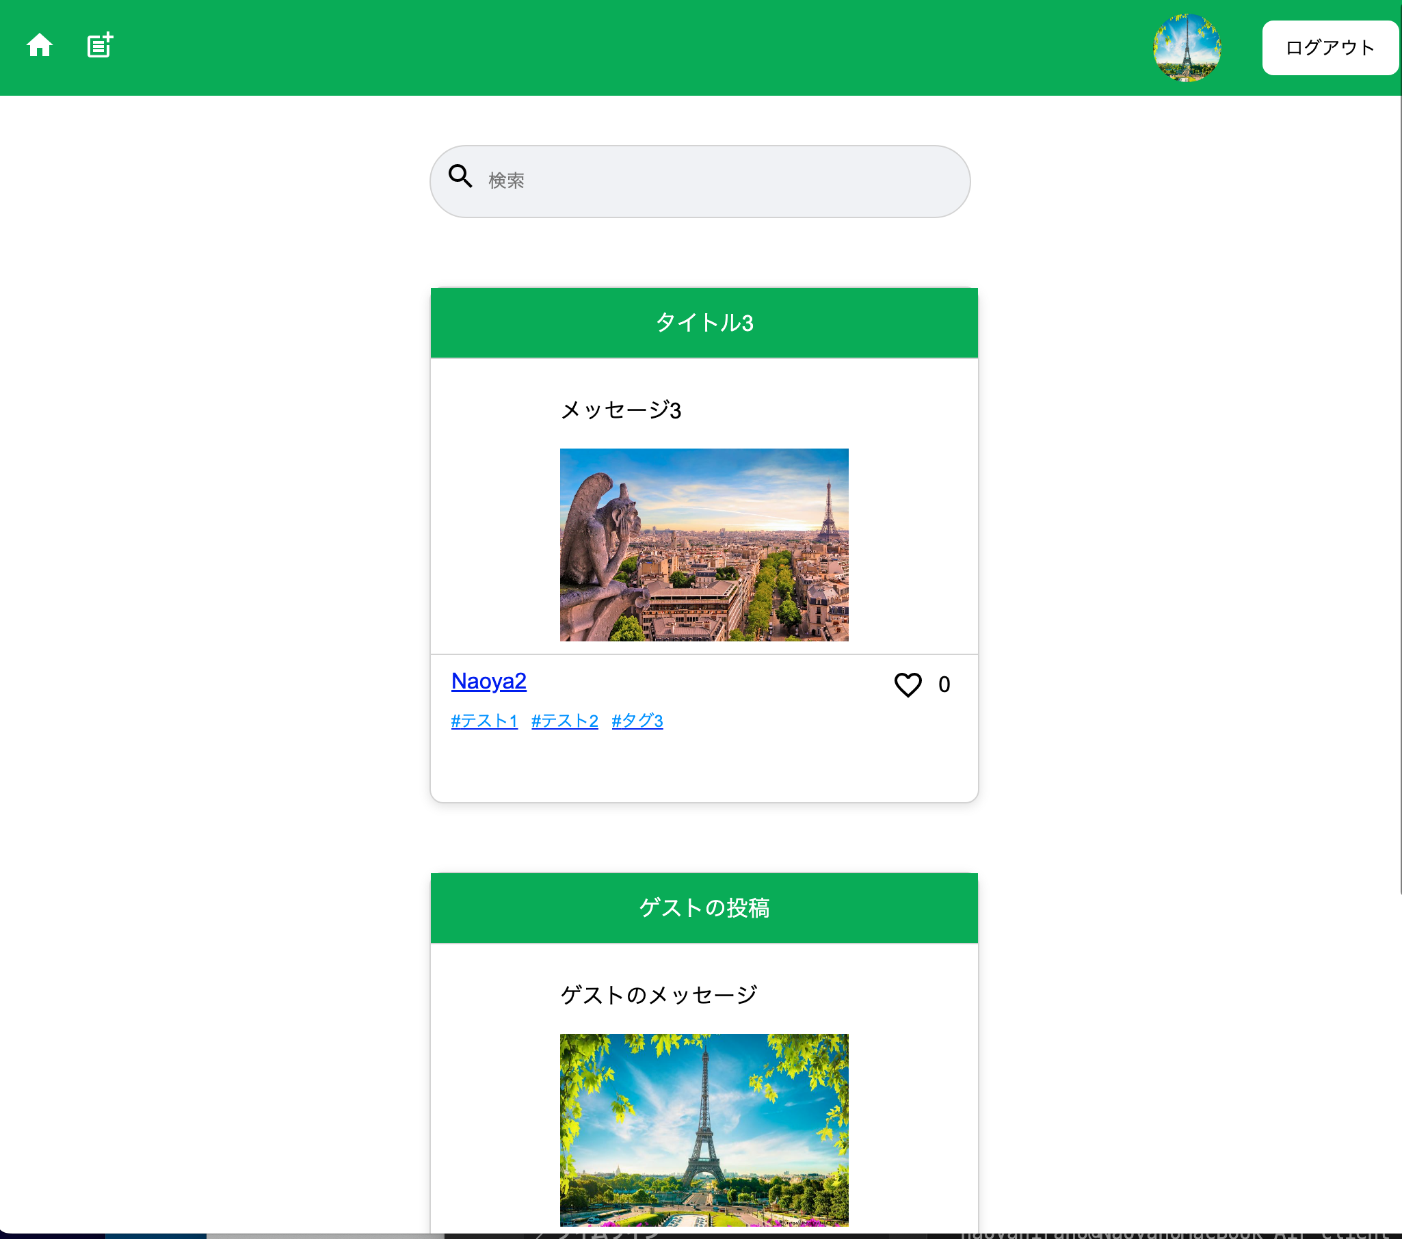This screenshot has width=1402, height=1239.
Task: Open the Naoya2 user profile link
Action: [488, 681]
